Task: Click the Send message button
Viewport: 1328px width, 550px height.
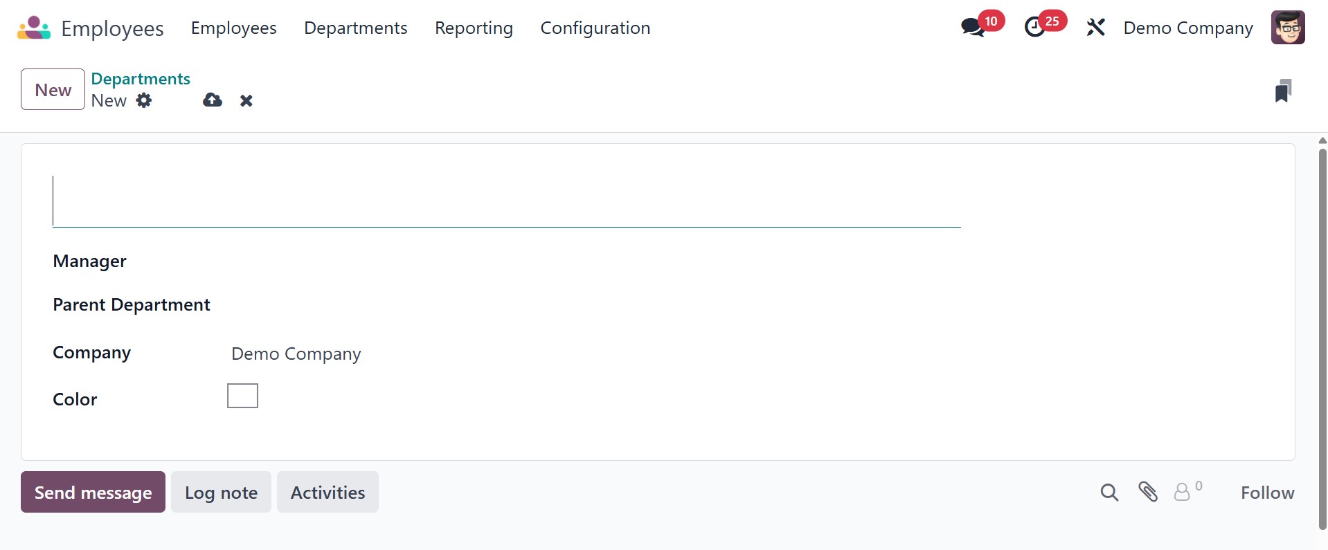Action: point(93,492)
